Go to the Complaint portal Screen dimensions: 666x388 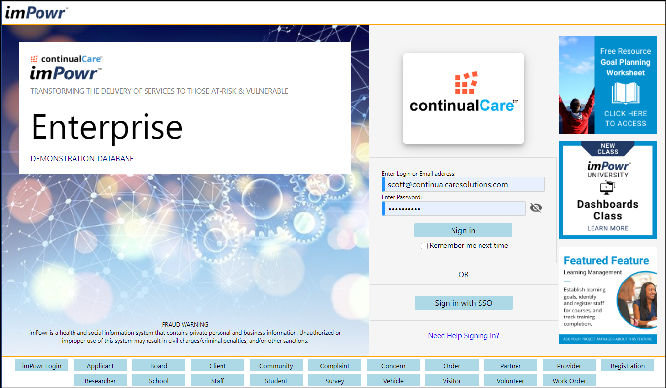point(335,366)
